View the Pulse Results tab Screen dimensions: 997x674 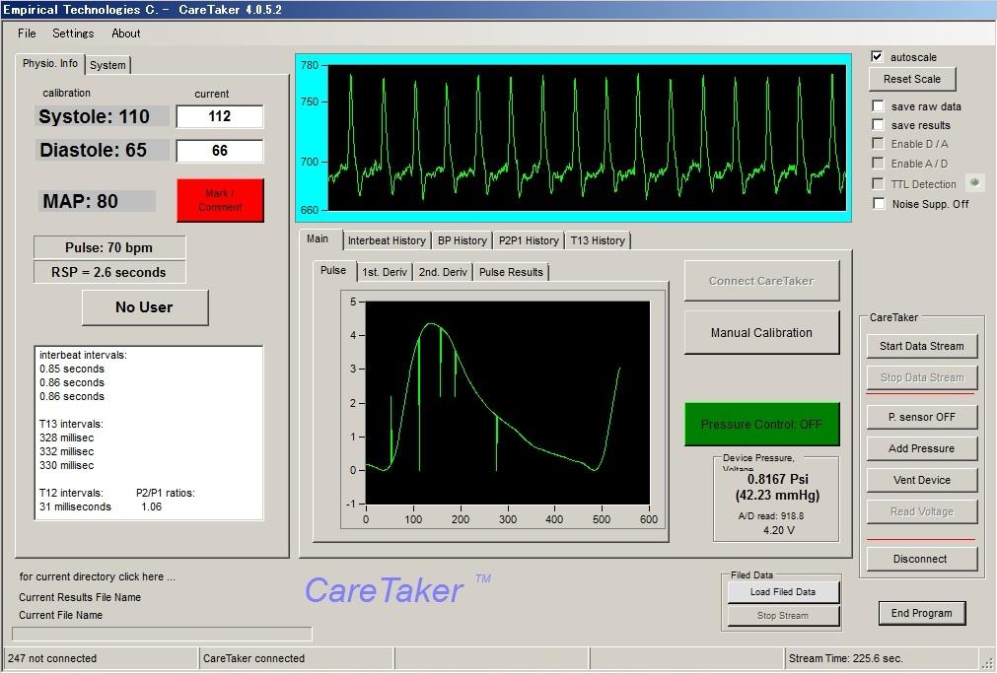(x=511, y=272)
